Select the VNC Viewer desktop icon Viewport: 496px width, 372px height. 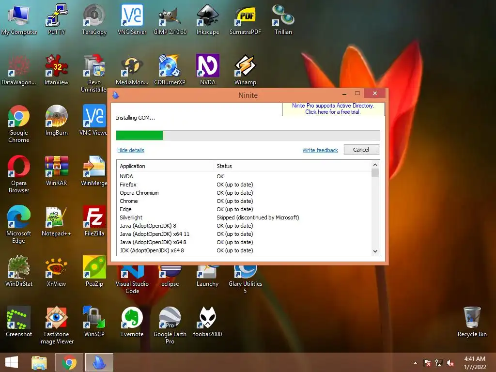pos(93,120)
